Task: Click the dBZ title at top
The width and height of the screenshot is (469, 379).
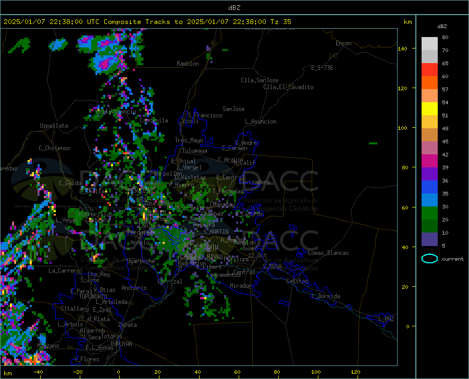Action: tap(234, 8)
